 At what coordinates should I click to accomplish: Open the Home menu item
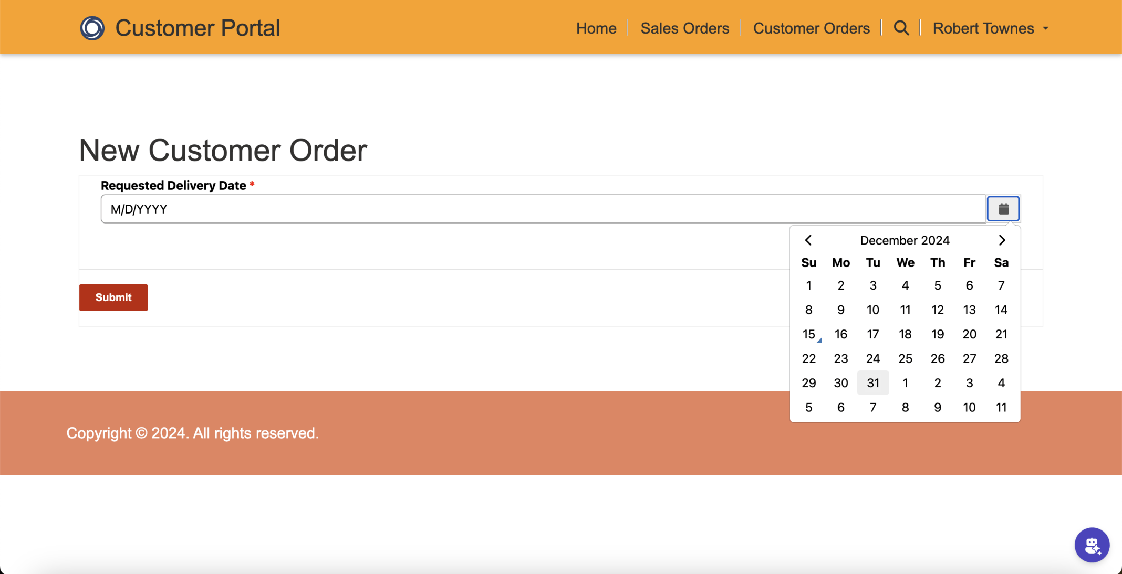click(596, 28)
